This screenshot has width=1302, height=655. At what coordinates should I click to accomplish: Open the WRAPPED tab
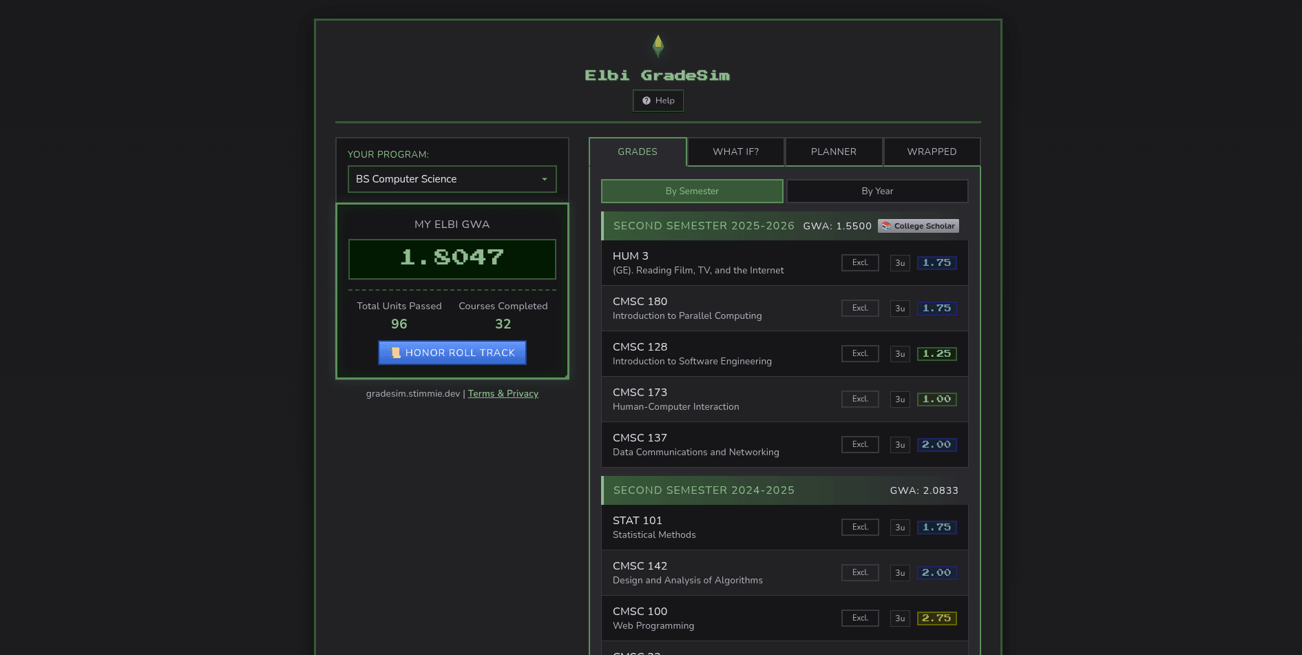coord(932,152)
